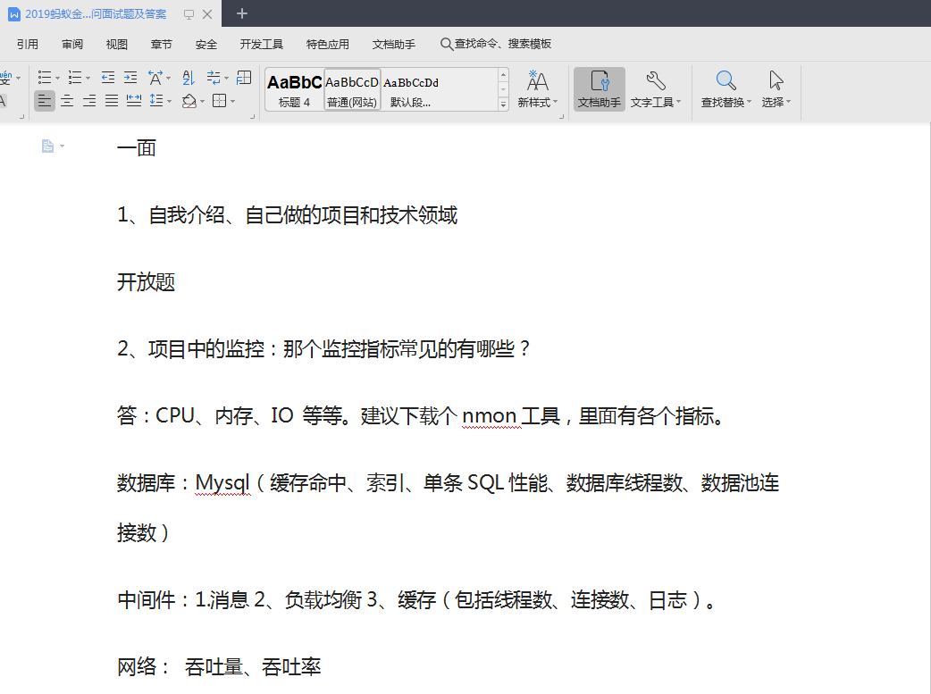Viewport: 931px width, 694px height.
Task: Open the 特色应用 ribbon tab
Action: [328, 45]
